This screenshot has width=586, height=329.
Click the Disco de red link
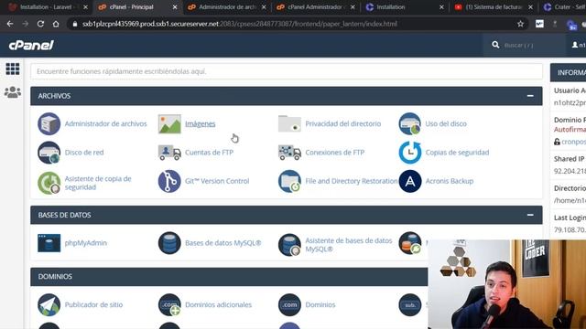[x=84, y=153]
